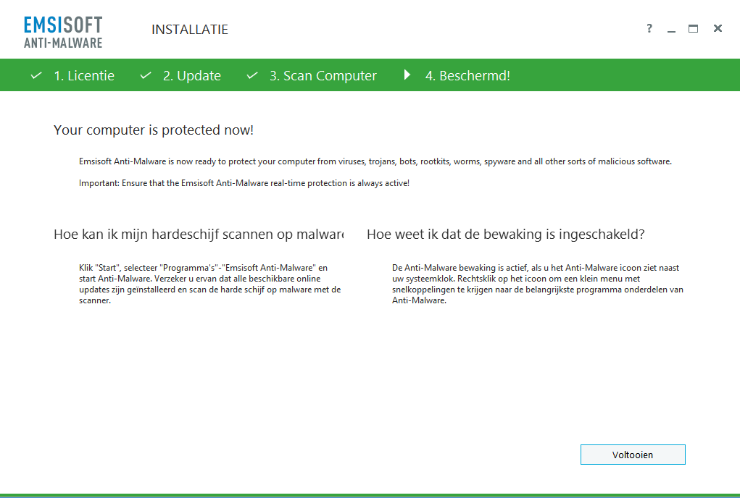Click the heading 'Your computer is protected now!'
The height and width of the screenshot is (498, 740).
coord(154,130)
